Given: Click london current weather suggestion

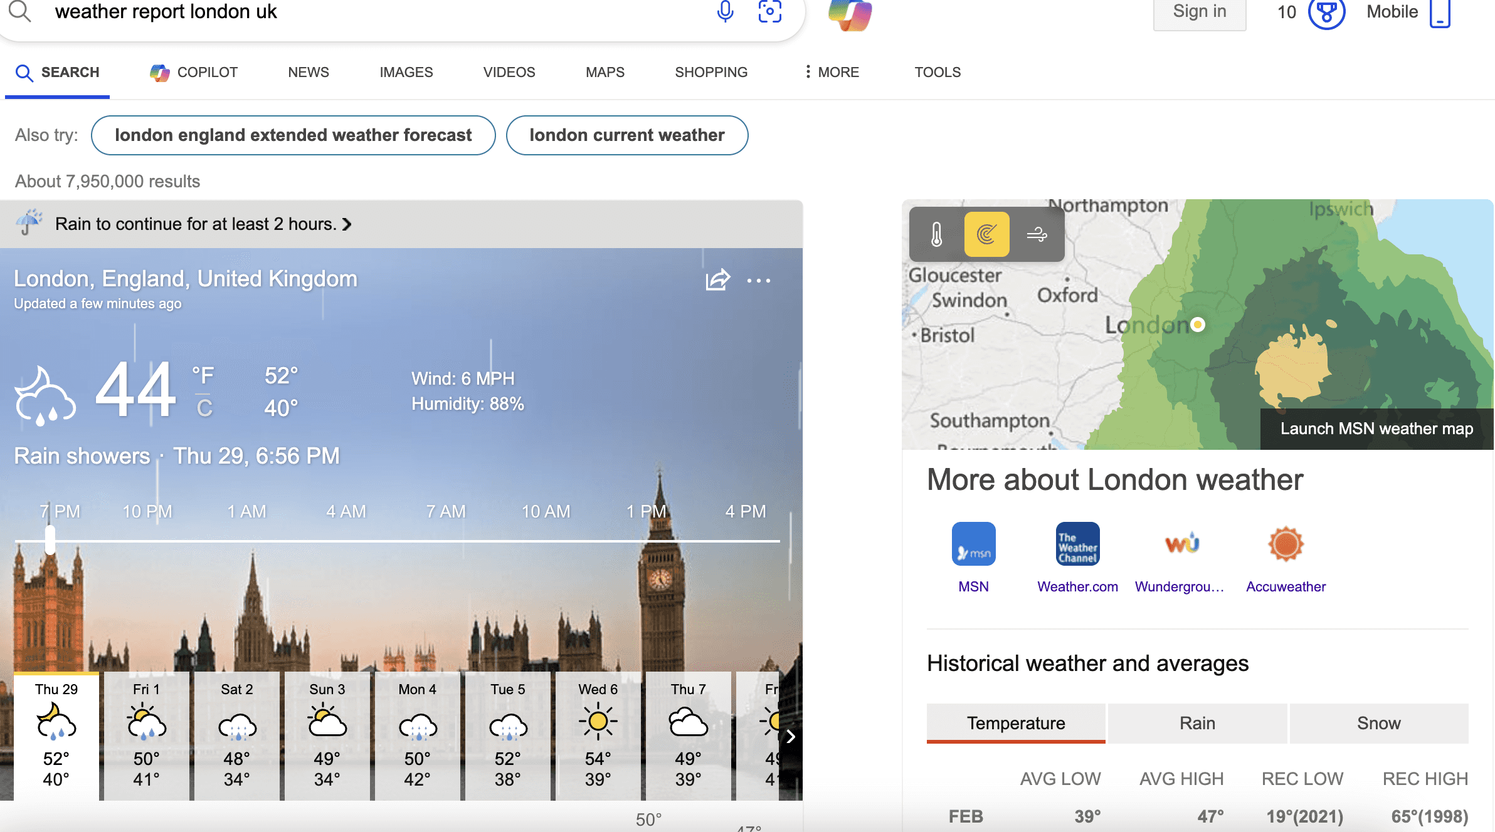Looking at the screenshot, I should point(626,135).
